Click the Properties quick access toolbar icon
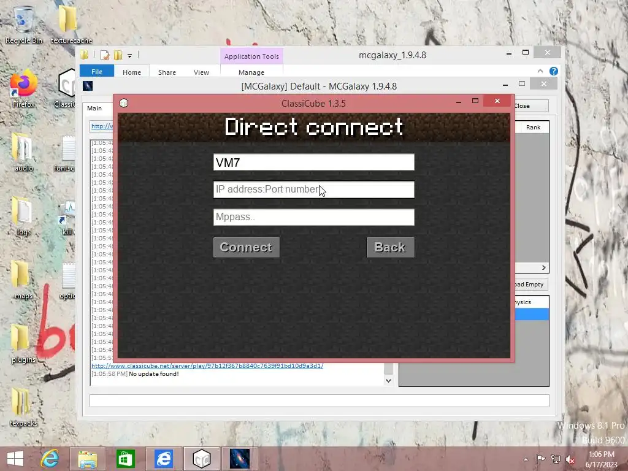 [x=105, y=55]
